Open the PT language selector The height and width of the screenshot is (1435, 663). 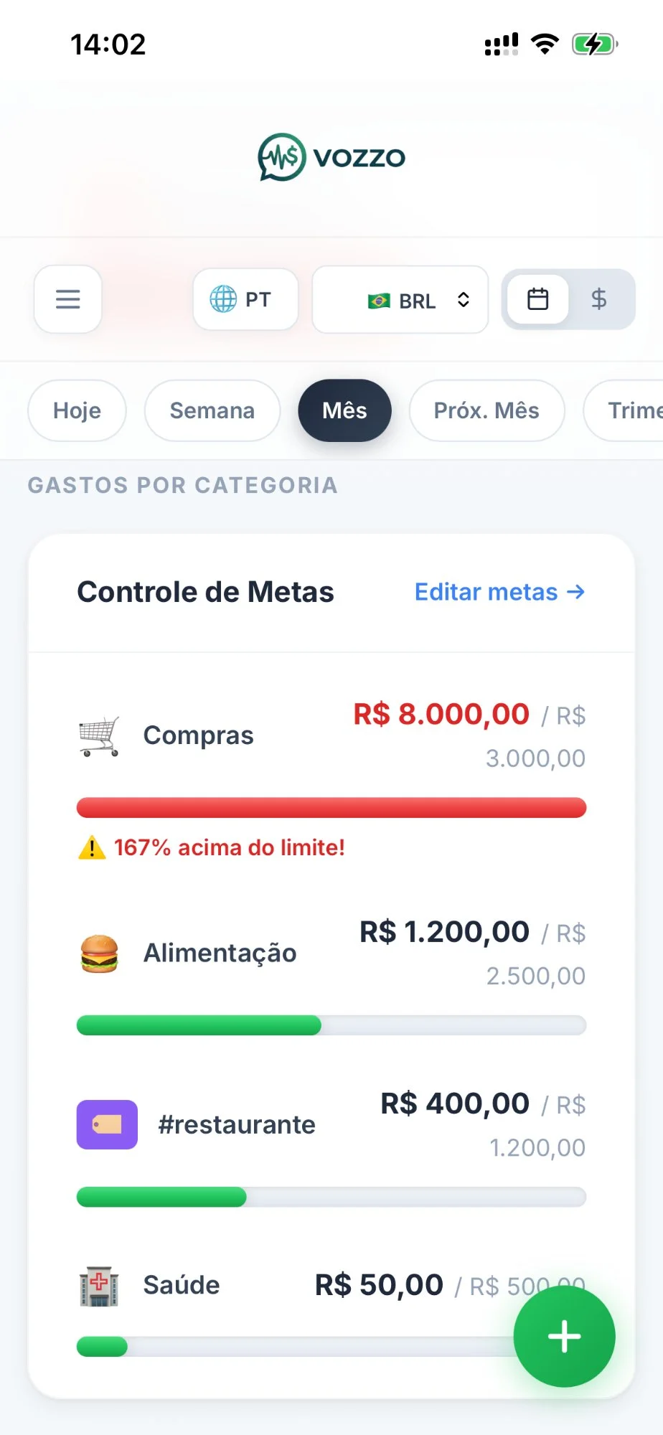(245, 299)
